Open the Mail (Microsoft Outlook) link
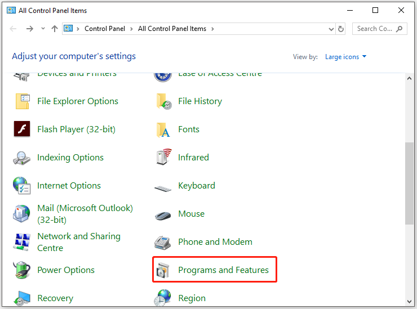This screenshot has width=417, height=309. [85, 214]
